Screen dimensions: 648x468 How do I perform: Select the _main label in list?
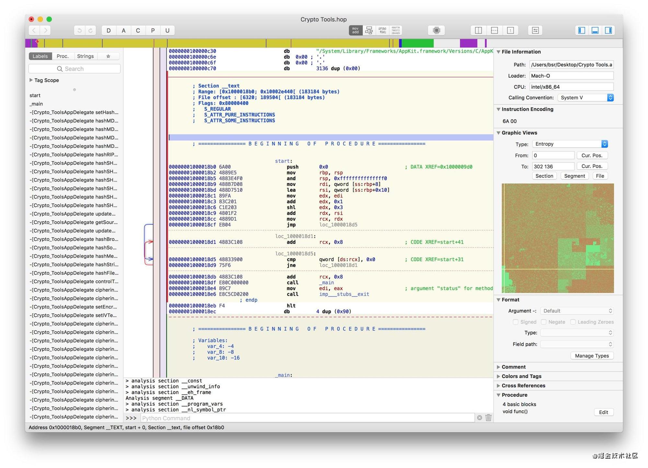(36, 104)
